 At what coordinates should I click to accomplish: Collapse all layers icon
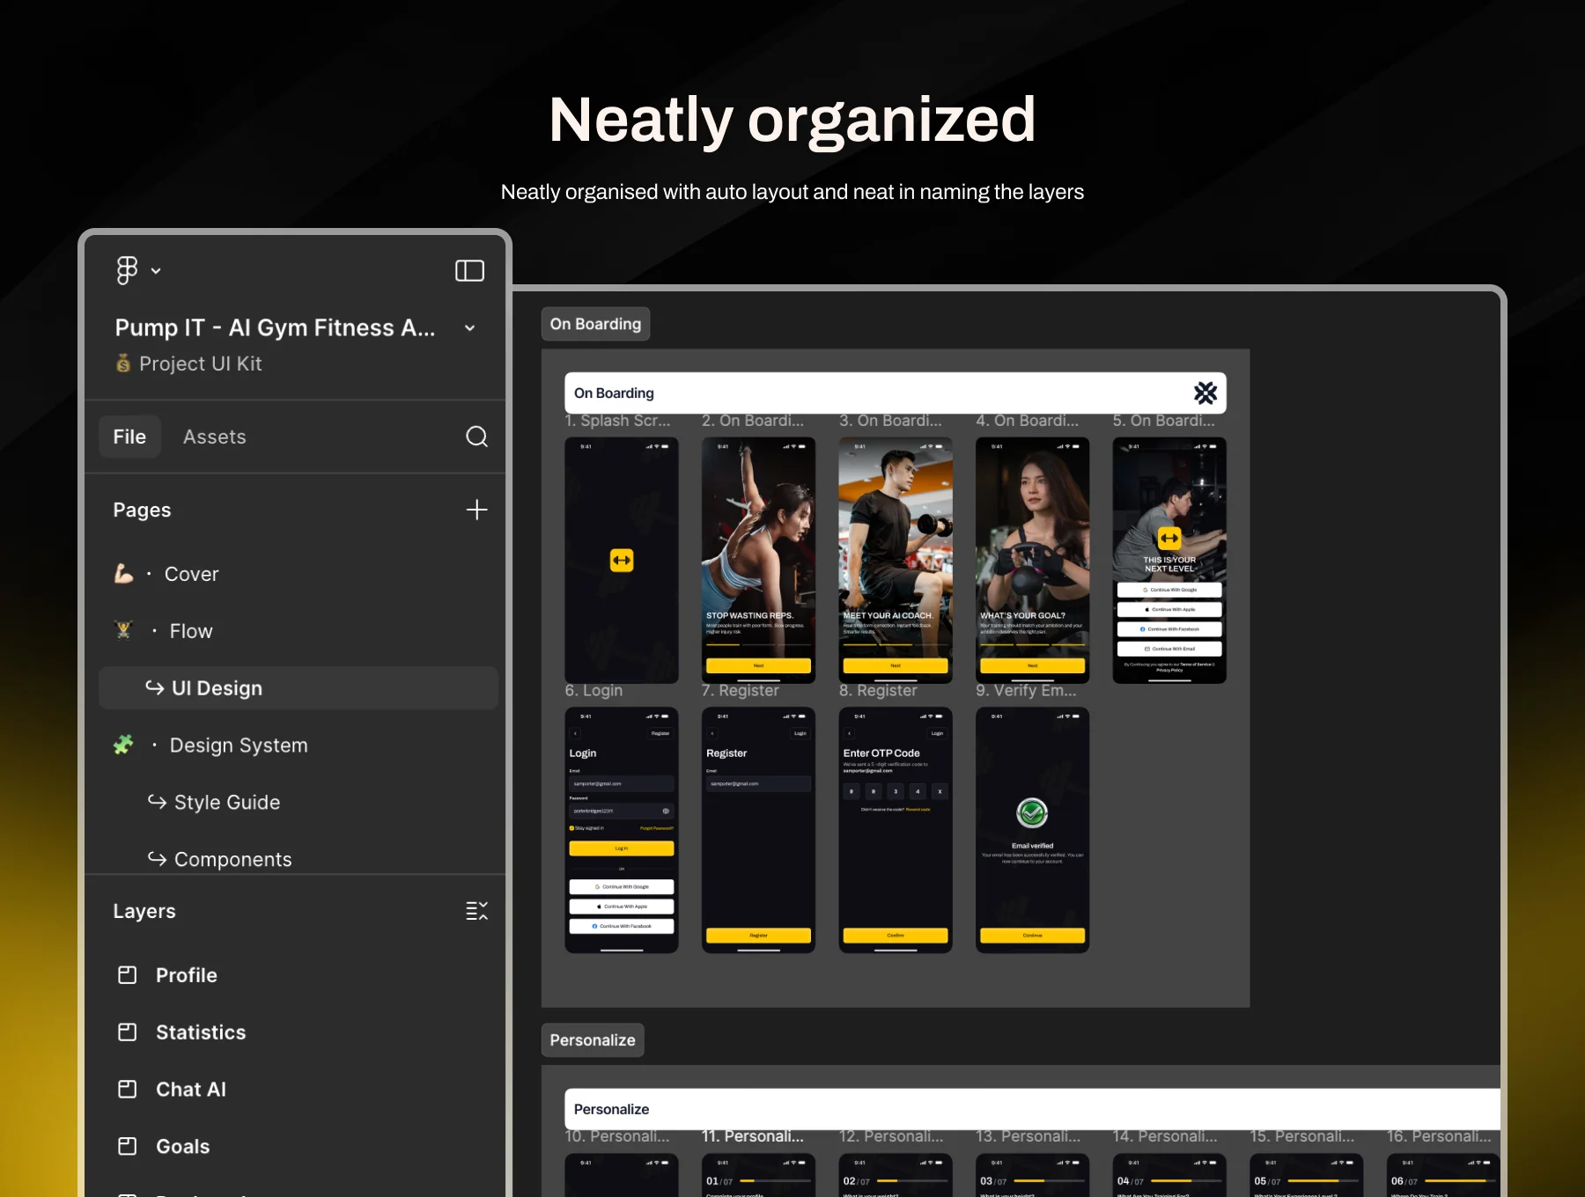(x=476, y=911)
